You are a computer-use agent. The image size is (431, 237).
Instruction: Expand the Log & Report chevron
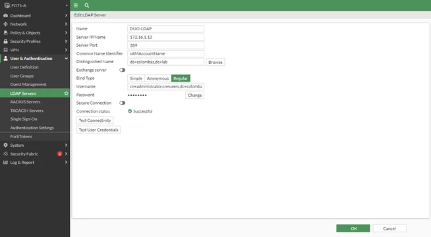(x=66, y=163)
